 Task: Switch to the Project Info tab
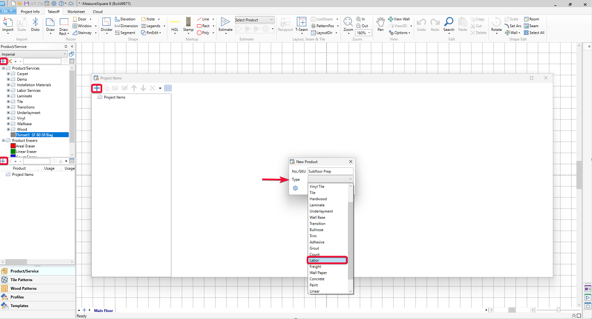[30, 12]
